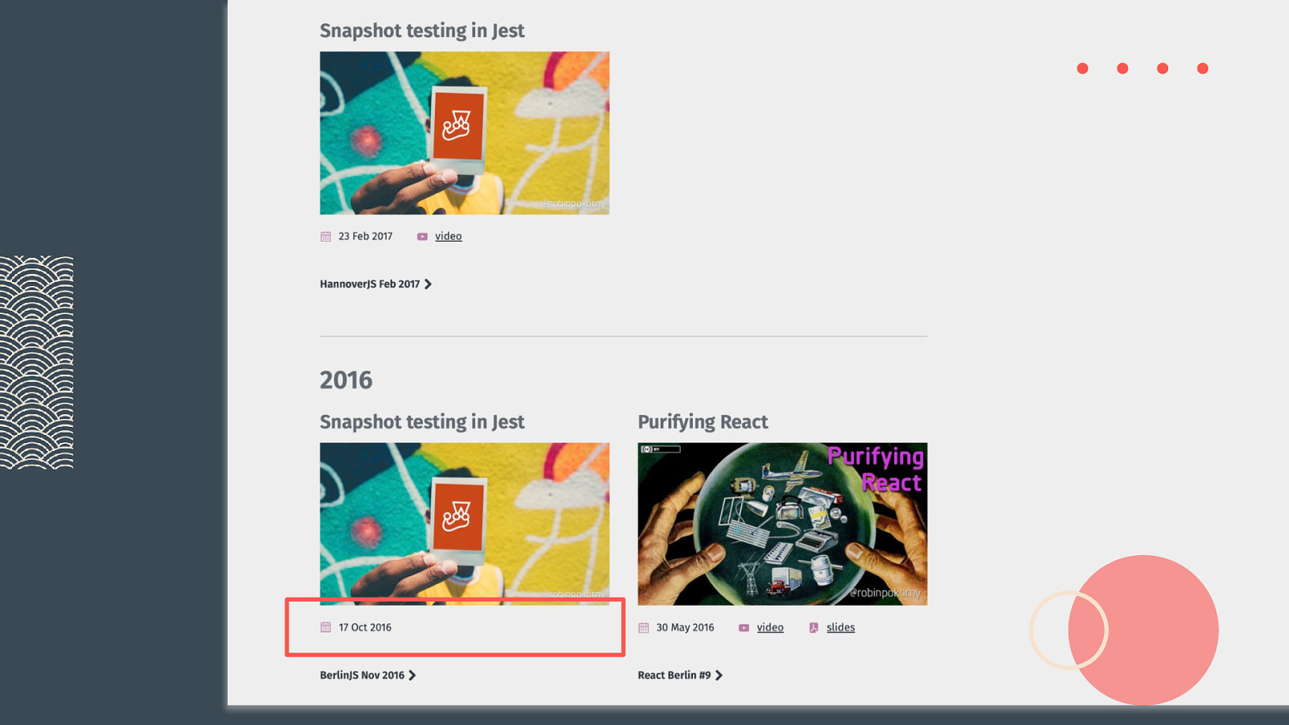
Task: Click the first red dot at top right
Action: (1083, 68)
